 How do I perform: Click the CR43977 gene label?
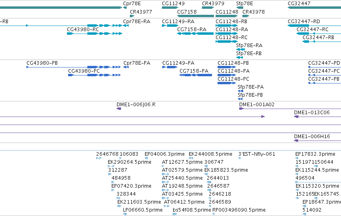click(141, 12)
